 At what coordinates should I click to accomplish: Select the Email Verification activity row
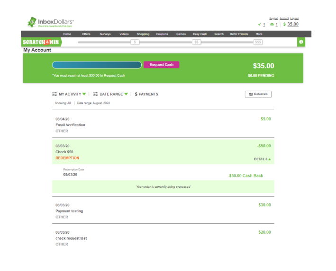(x=163, y=125)
